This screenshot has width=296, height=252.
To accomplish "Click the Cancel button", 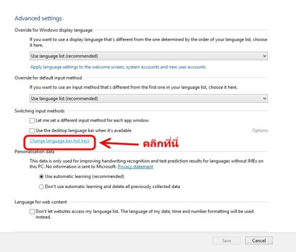I will [259, 241].
